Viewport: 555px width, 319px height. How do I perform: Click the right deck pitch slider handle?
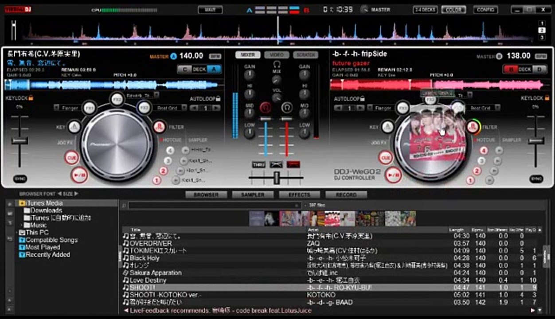pos(536,141)
